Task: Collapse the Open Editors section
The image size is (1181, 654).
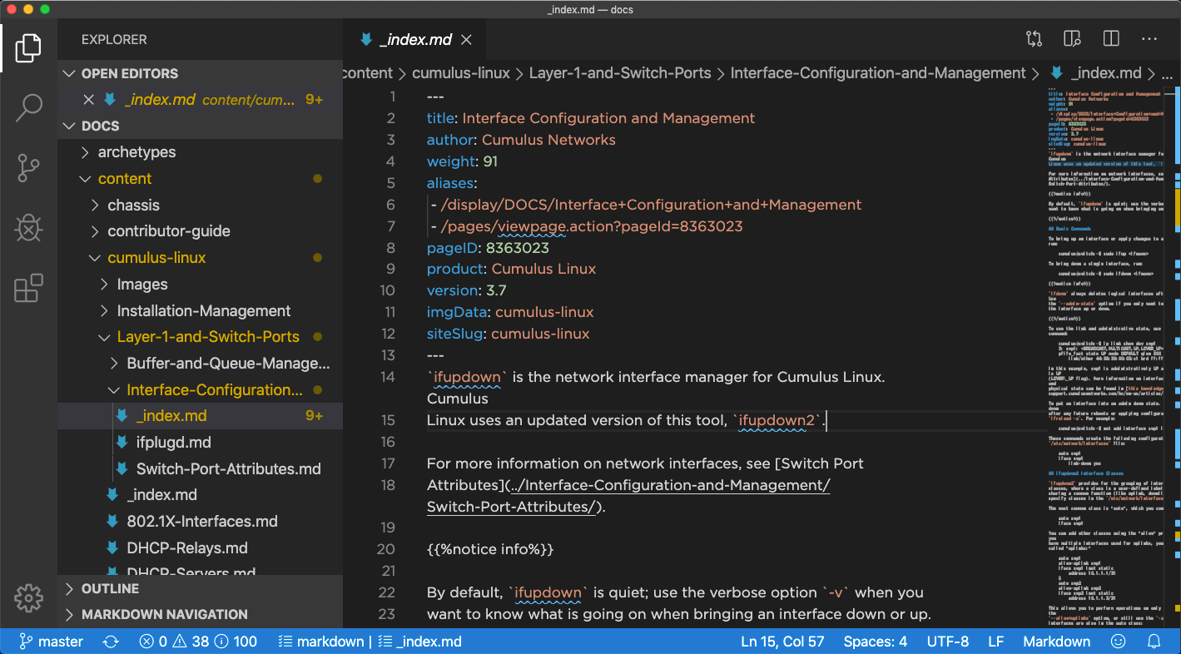Action: [129, 73]
